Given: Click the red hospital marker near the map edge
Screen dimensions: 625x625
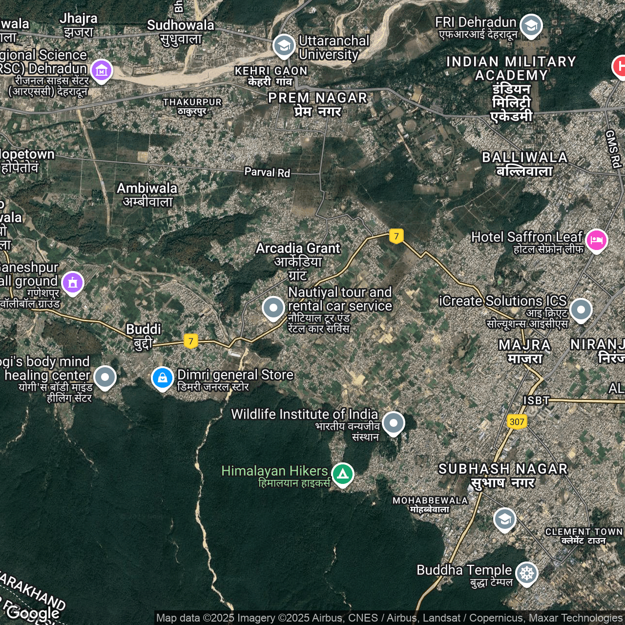Looking at the screenshot, I should 619,66.
